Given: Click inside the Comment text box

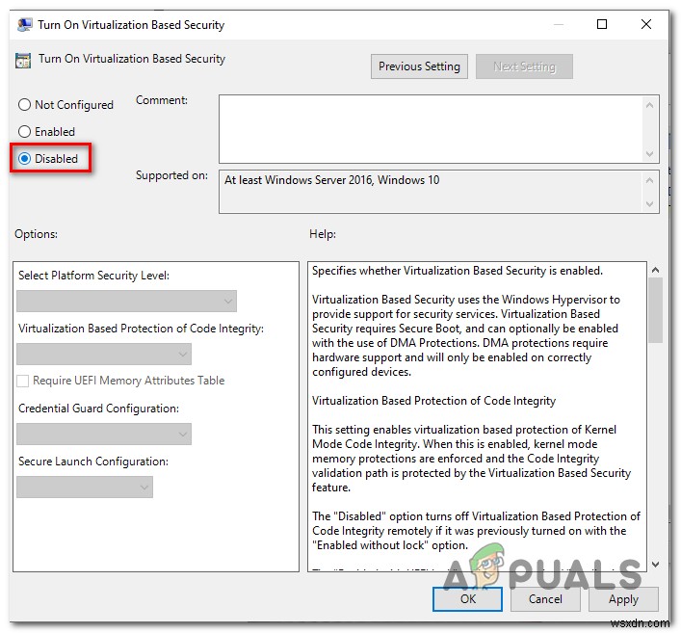Looking at the screenshot, I should coord(430,129).
